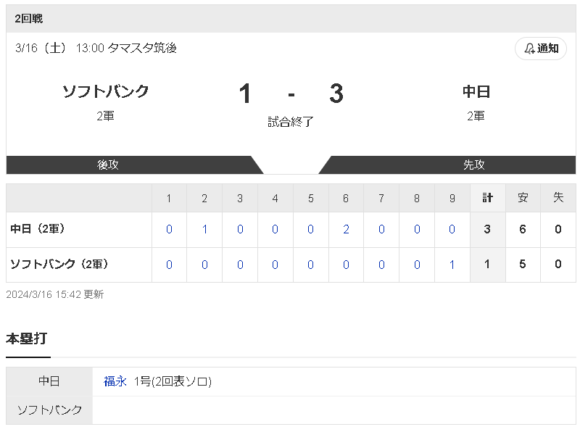
Task: Click the 試合終了 game status text
Action: (x=291, y=122)
